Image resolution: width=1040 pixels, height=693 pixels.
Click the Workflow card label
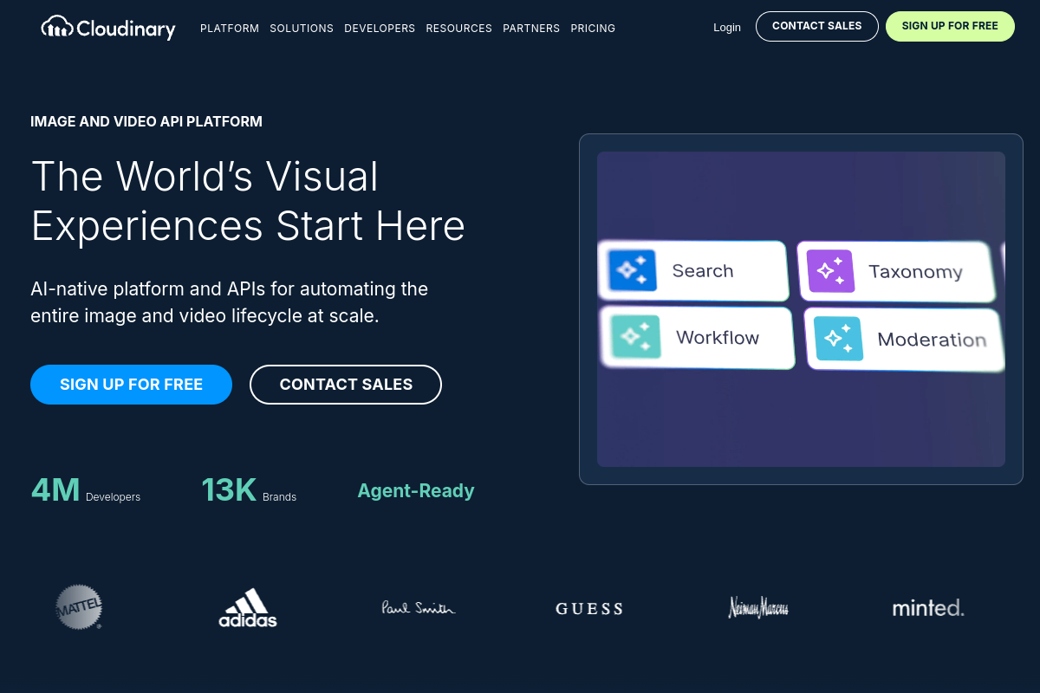pos(718,338)
